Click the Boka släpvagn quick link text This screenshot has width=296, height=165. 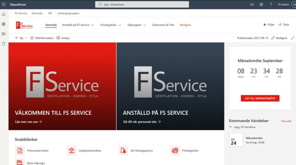tap(36, 163)
